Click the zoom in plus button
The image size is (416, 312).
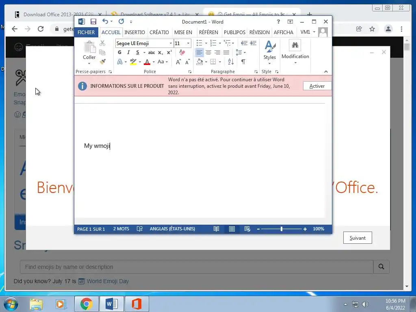point(305,229)
